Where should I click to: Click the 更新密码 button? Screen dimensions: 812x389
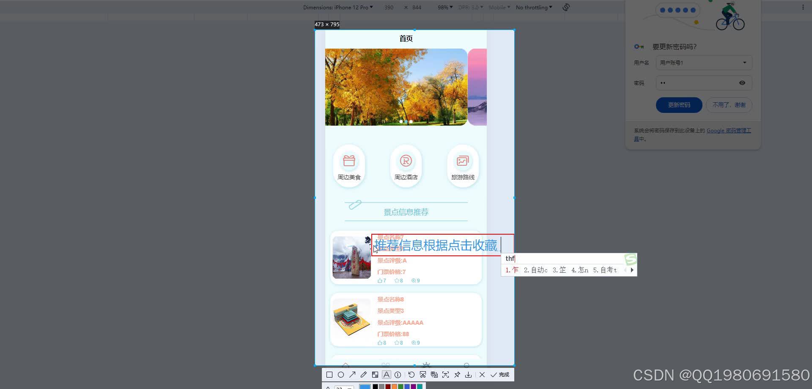click(x=678, y=105)
